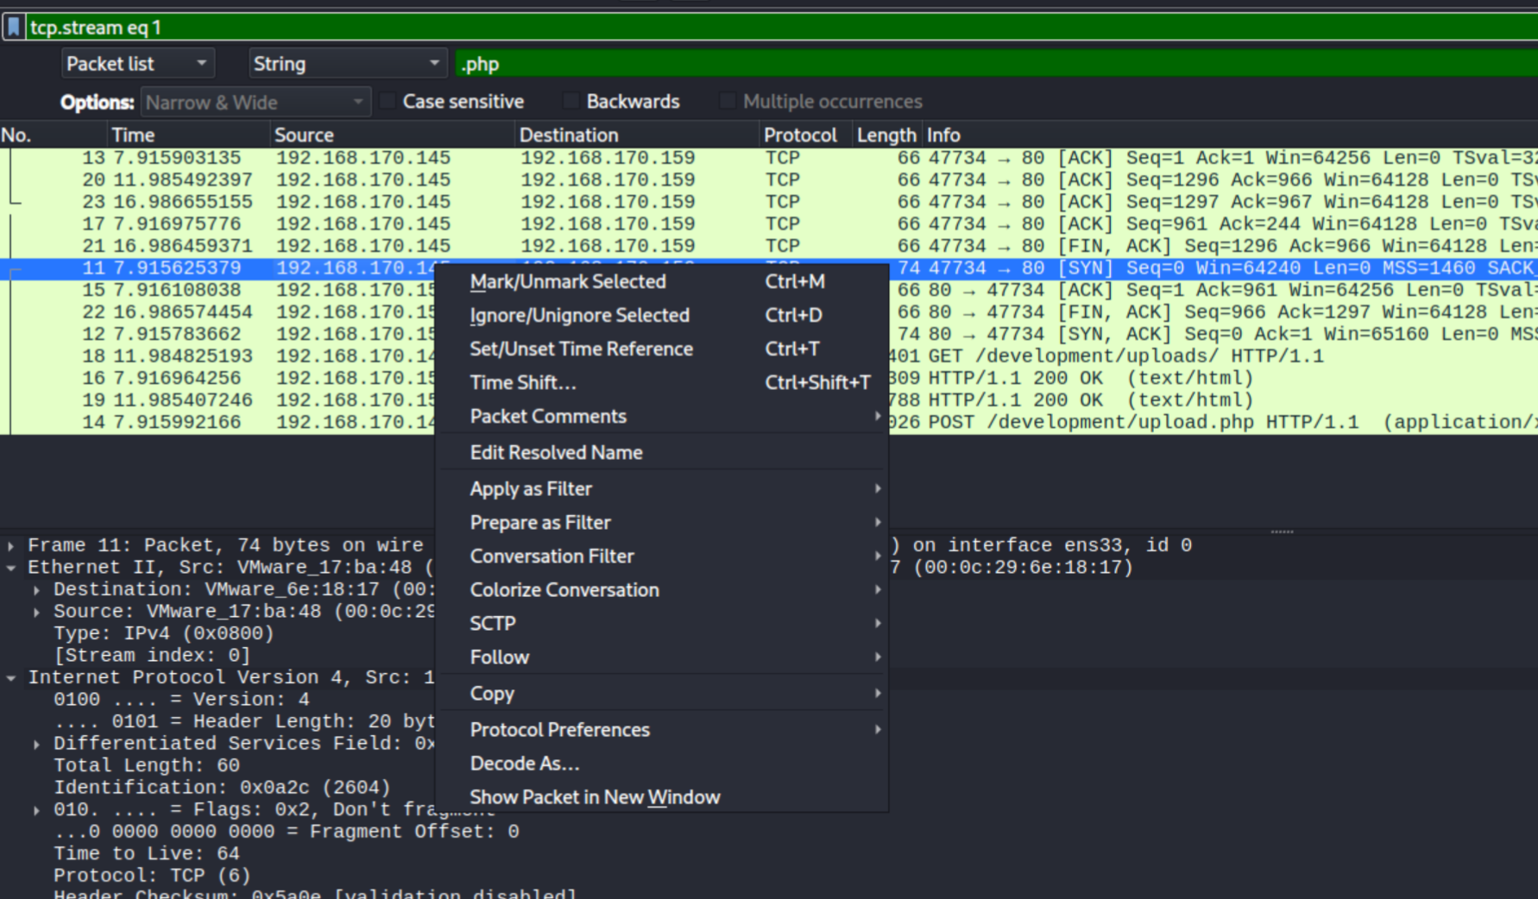
Task: Open Prepare as Filter submenu
Action: coord(663,522)
